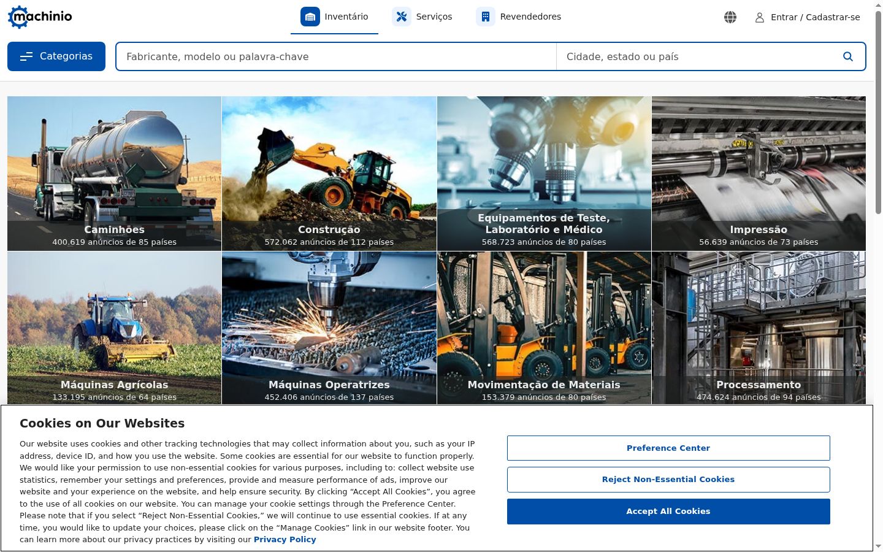Click the Serviços tools icon
The height and width of the screenshot is (552, 883).
[x=402, y=17]
